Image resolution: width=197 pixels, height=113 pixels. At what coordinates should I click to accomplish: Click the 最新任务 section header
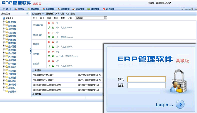[37, 94]
